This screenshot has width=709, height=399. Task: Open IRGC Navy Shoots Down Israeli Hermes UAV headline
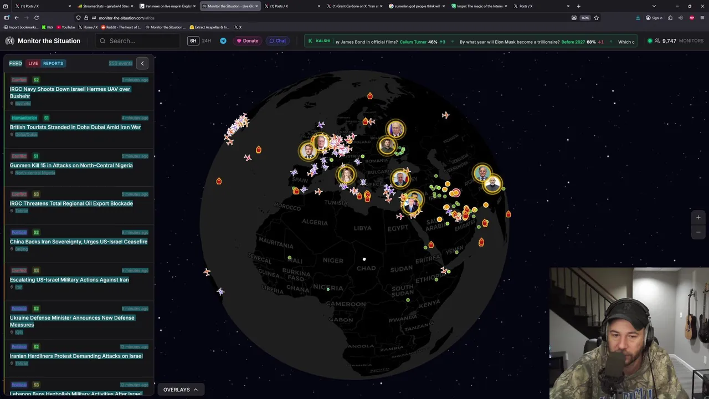pyautogui.click(x=70, y=93)
